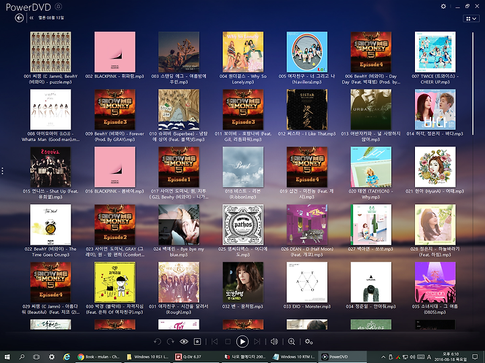
Task: Select 030 yellow cartoon album cover
Action: click(115, 282)
